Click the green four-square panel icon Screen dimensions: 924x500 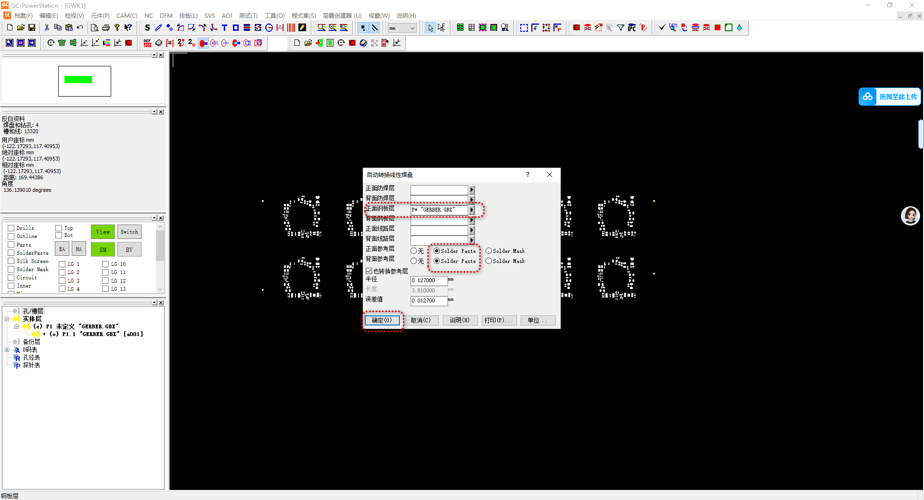tap(460, 27)
